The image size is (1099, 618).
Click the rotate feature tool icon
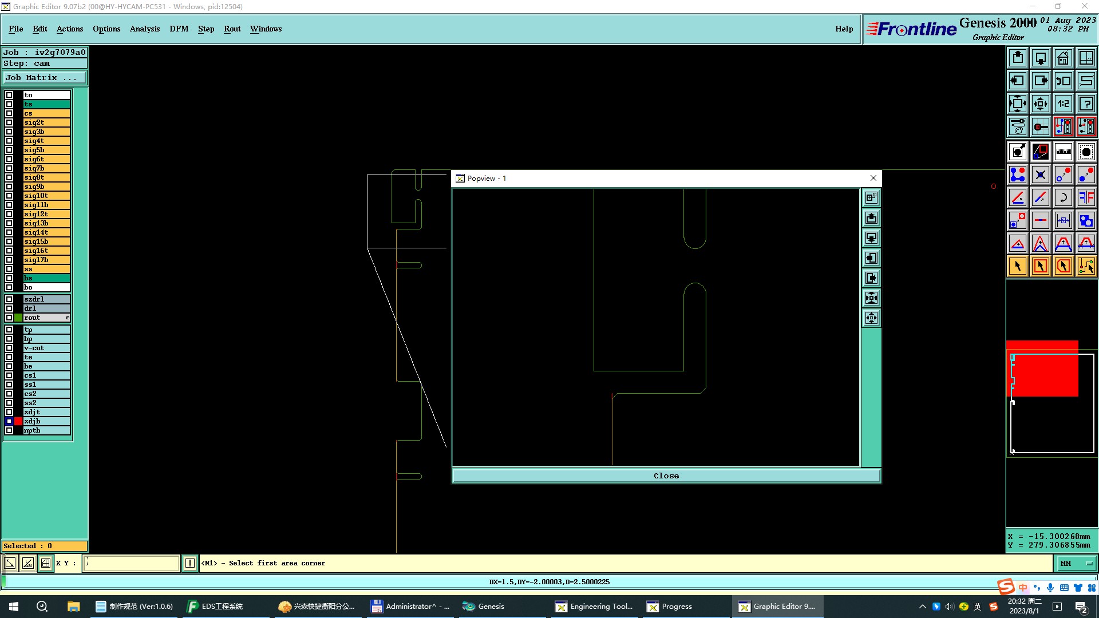click(x=1063, y=197)
